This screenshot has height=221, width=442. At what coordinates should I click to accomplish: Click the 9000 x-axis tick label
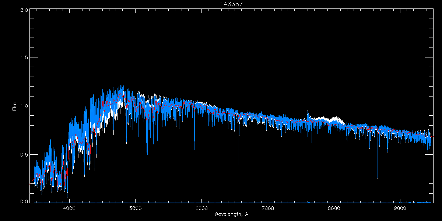400,207
